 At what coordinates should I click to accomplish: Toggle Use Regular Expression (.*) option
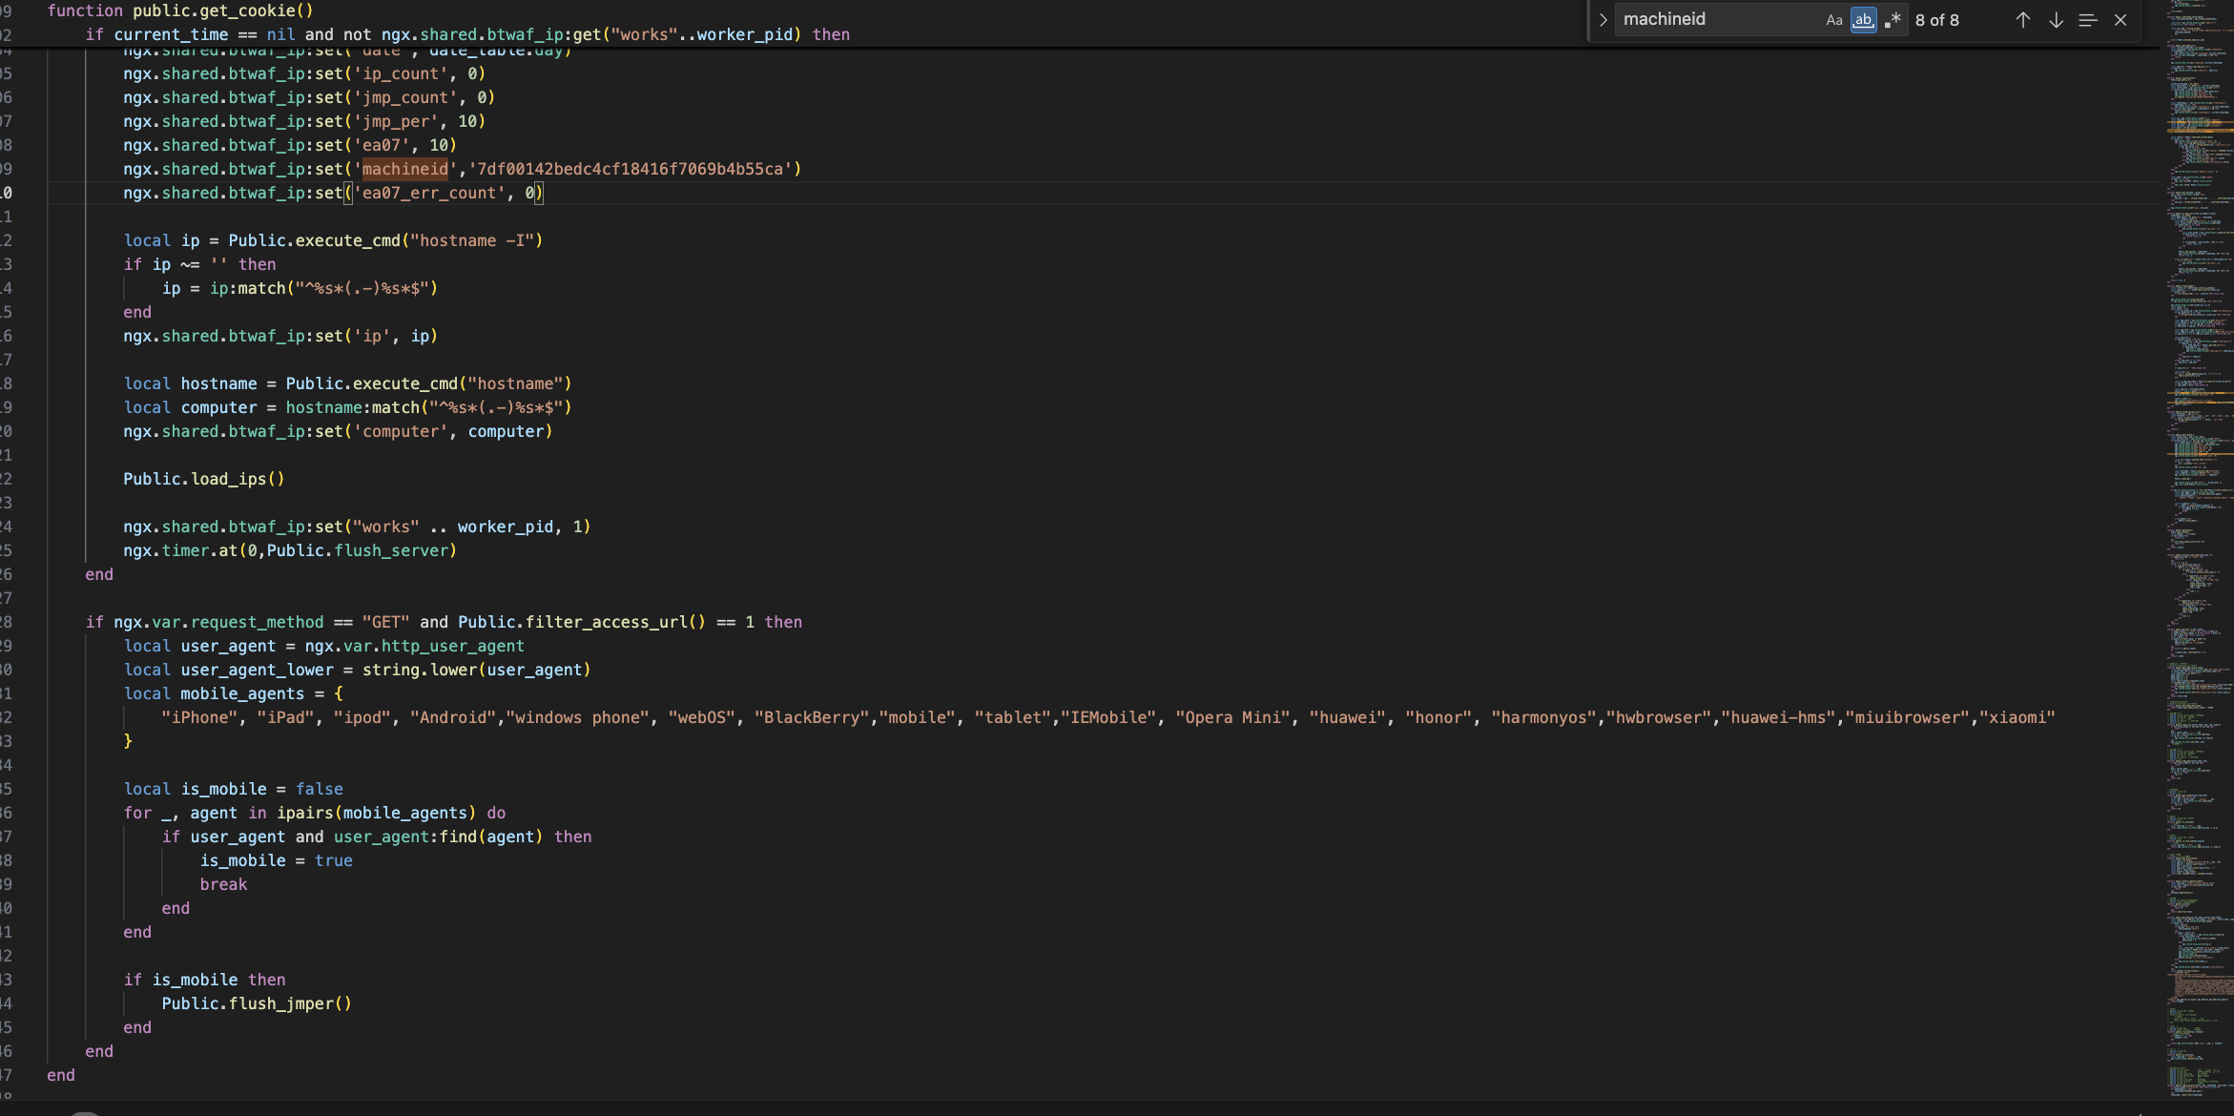[x=1893, y=20]
